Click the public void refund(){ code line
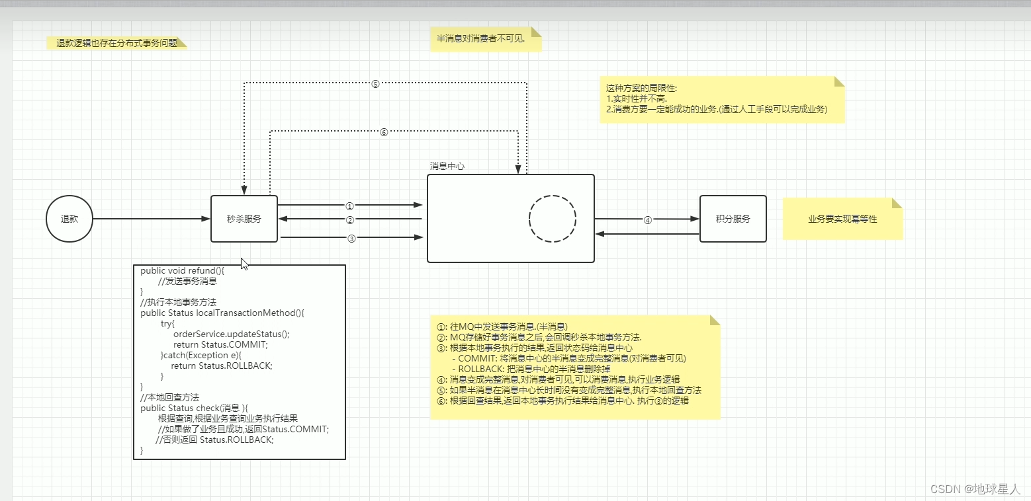The width and height of the screenshot is (1031, 501). click(x=183, y=270)
